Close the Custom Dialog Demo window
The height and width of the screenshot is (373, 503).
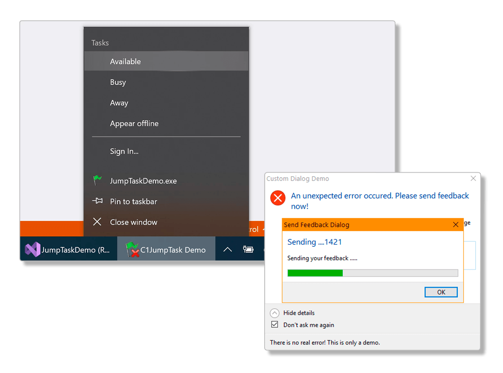473,179
